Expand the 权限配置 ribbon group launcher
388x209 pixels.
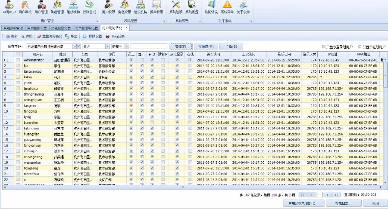point(164,21)
